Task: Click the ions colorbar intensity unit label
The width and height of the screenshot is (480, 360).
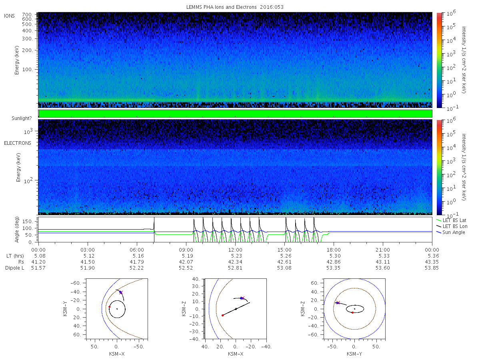Action: pos(464,60)
